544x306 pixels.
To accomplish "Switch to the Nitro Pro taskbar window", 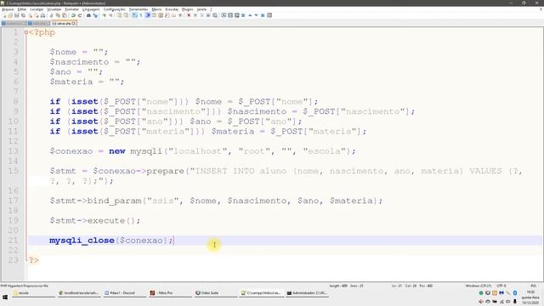I will click(170, 293).
